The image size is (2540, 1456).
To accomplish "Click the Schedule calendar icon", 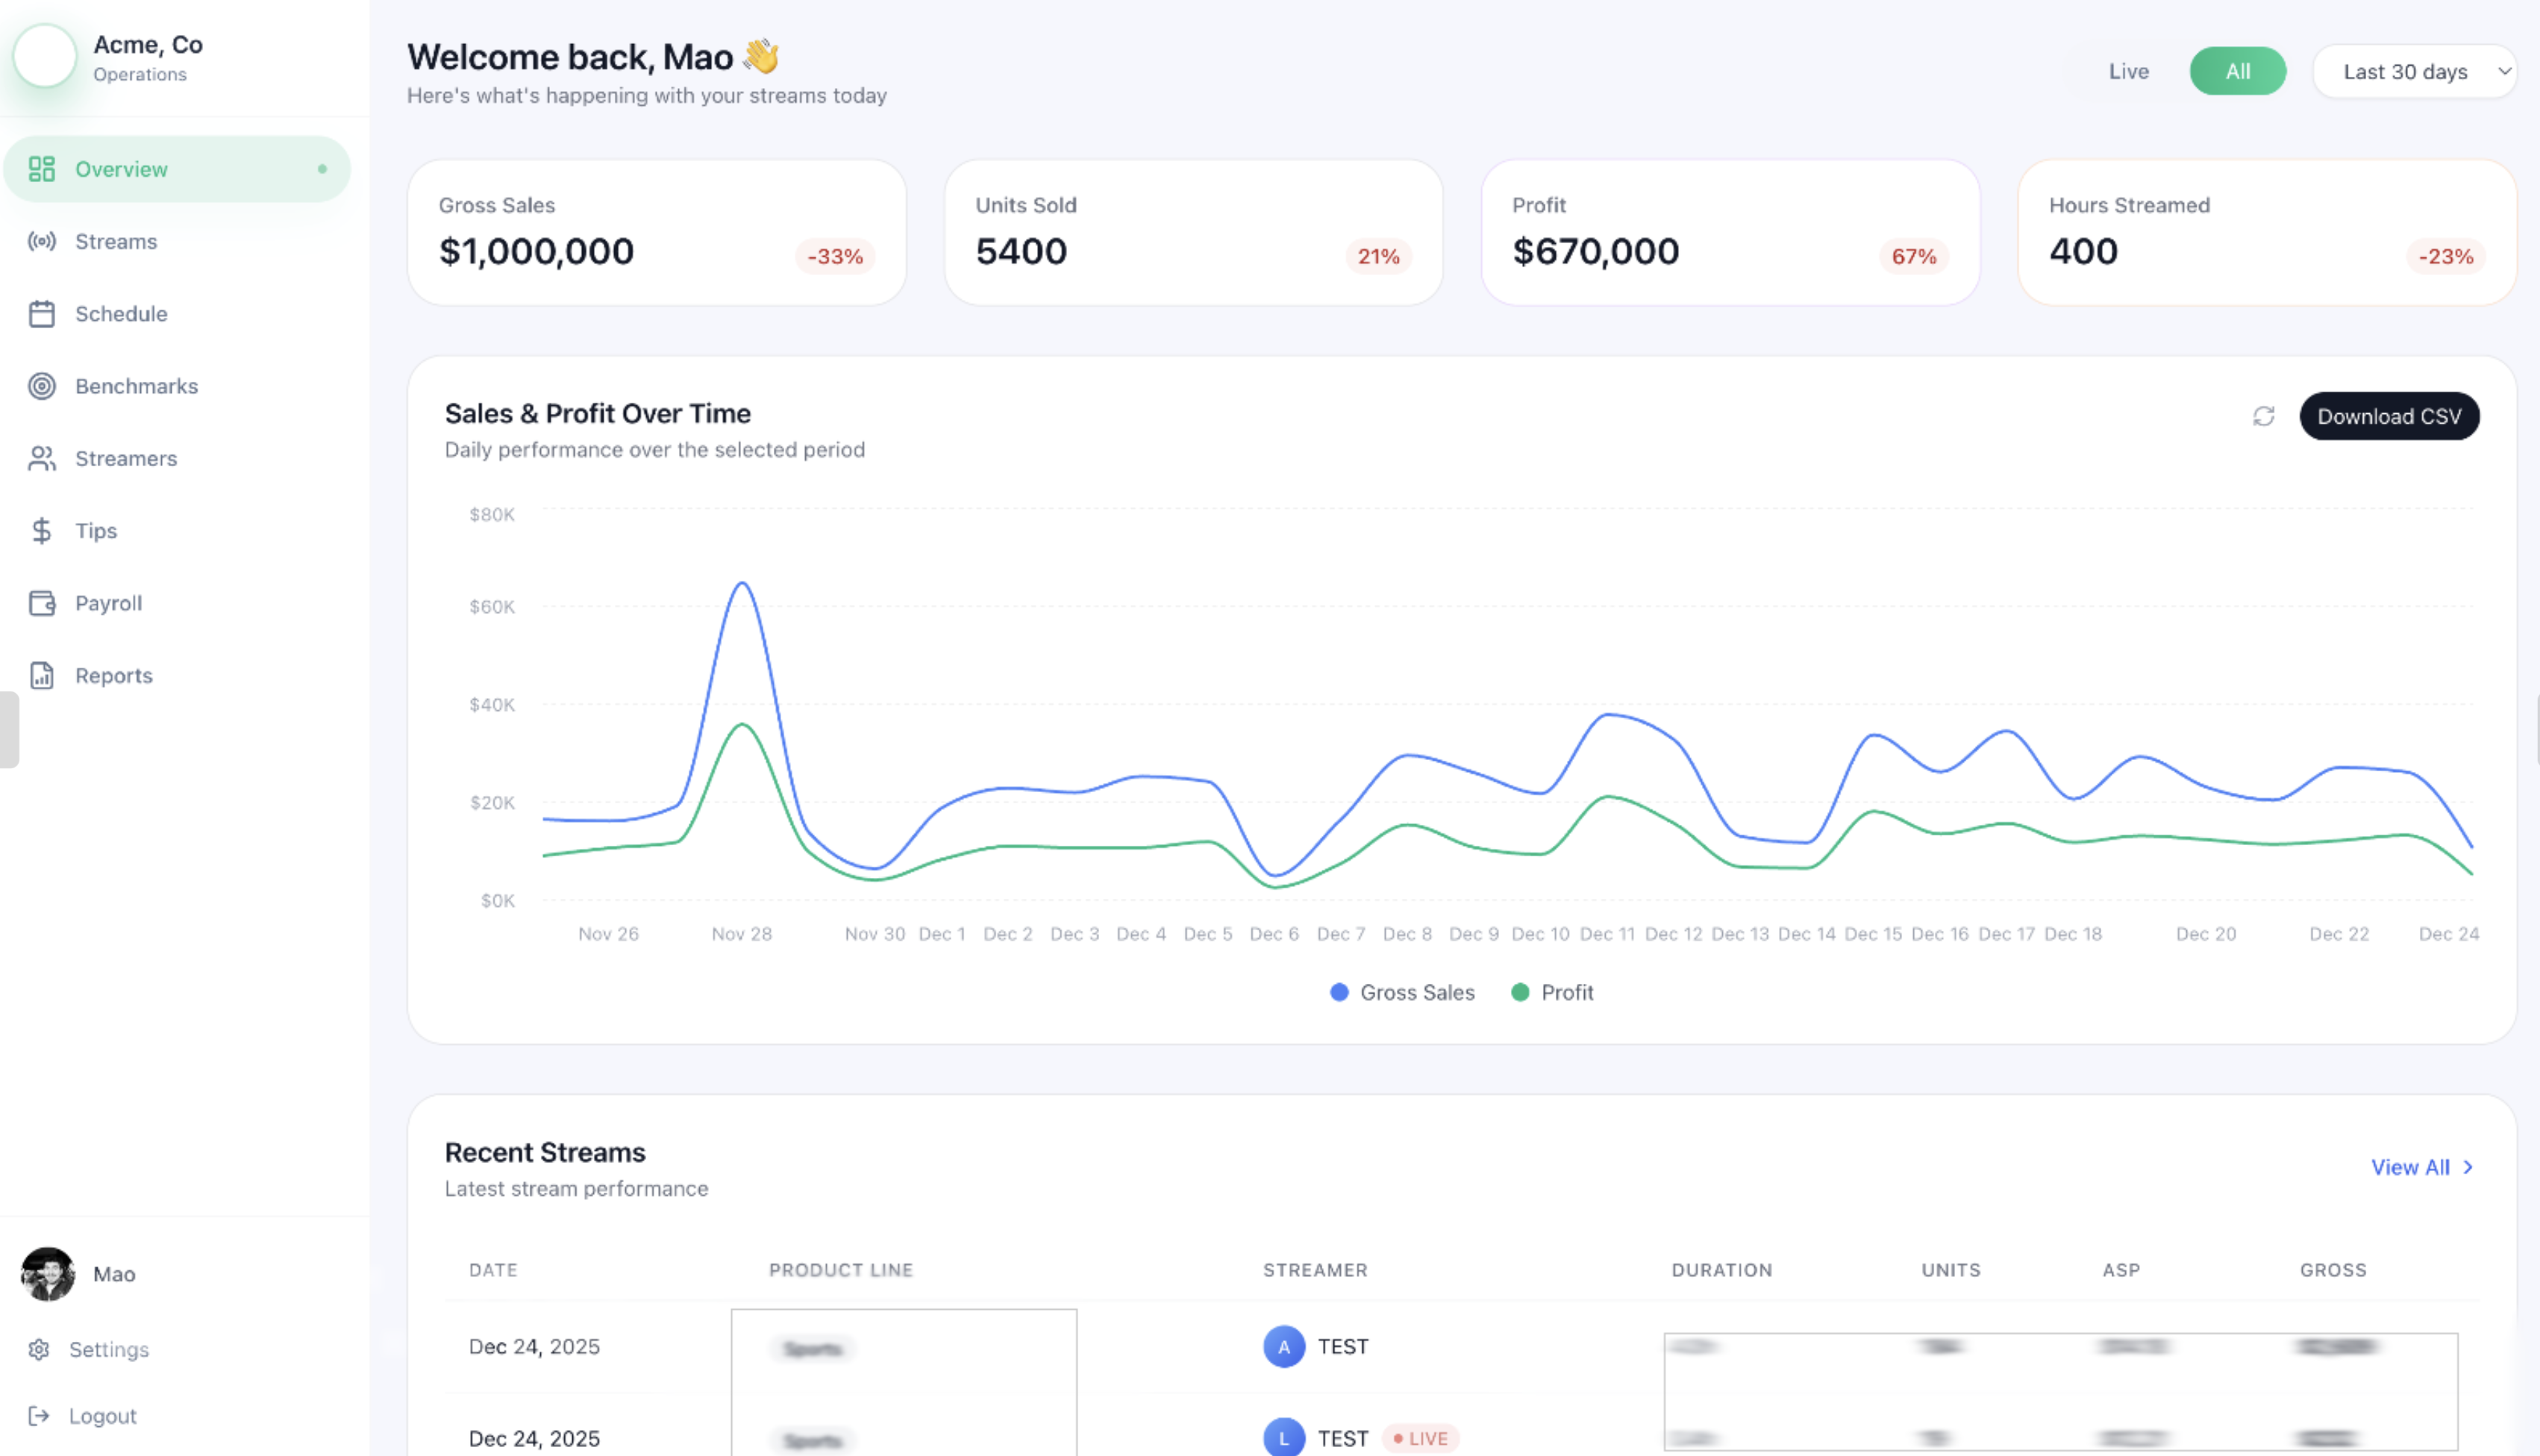I will tap(41, 314).
